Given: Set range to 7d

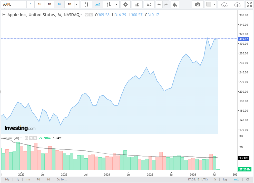Looking at the screenshot, I should [x=38, y=179].
